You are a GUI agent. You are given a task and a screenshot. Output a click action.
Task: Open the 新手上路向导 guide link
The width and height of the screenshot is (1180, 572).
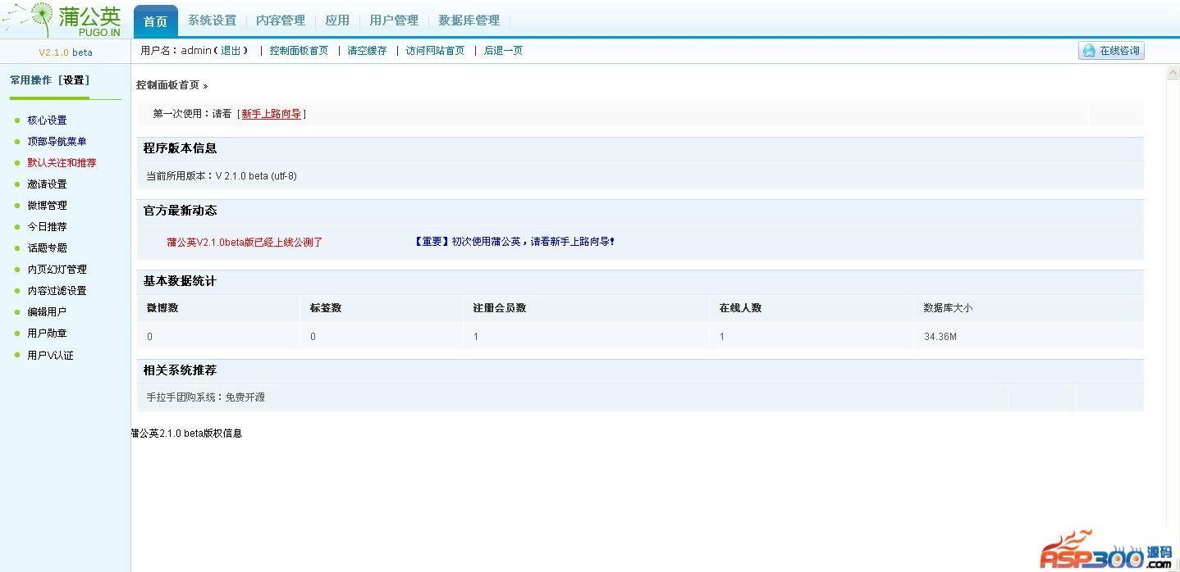(x=271, y=114)
